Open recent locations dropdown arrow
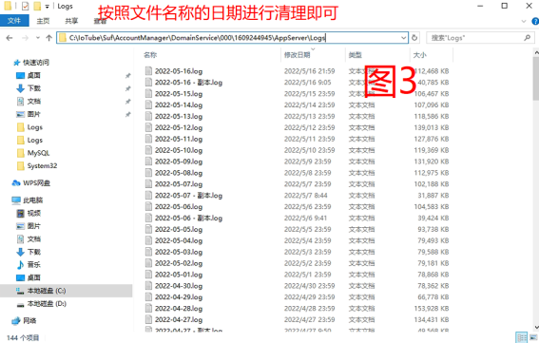 point(38,38)
